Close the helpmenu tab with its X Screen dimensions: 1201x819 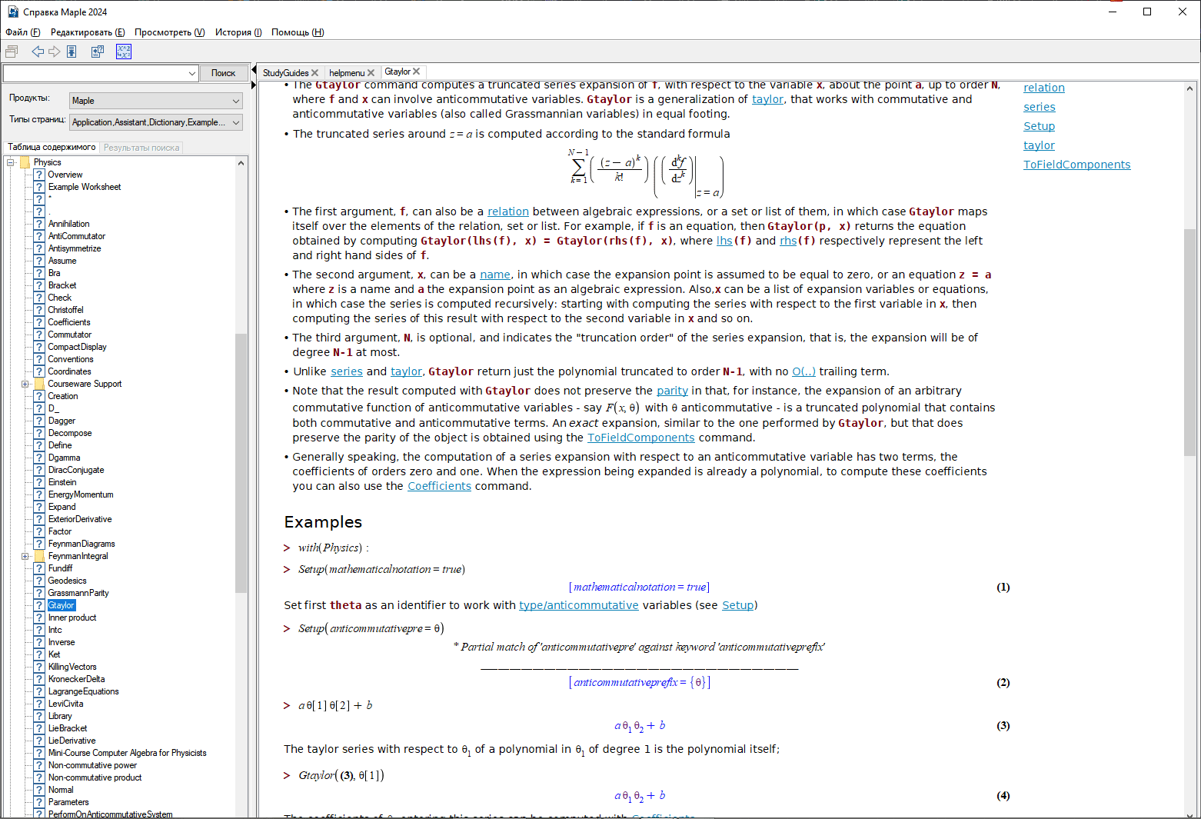[x=371, y=73]
